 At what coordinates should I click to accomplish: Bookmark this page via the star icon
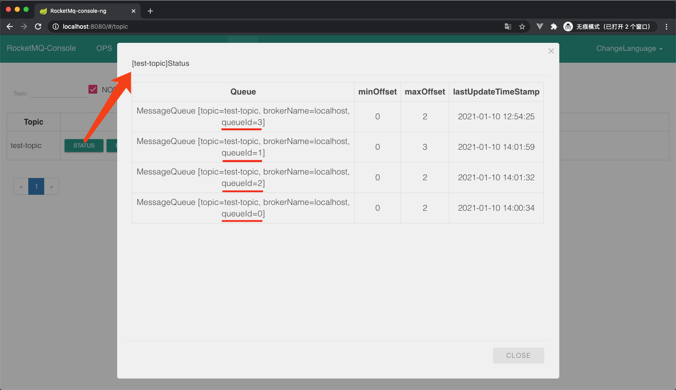[x=522, y=27]
